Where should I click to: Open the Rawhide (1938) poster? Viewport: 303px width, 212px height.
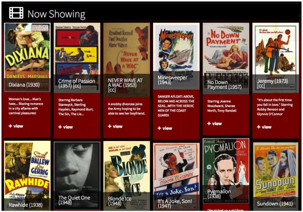pos(27,169)
